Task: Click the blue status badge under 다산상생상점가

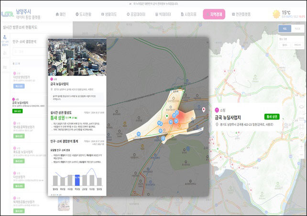Action: (19, 86)
